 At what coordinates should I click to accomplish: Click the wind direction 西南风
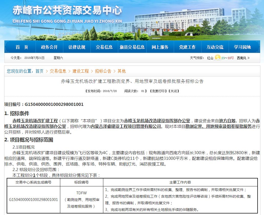tap(242, 58)
